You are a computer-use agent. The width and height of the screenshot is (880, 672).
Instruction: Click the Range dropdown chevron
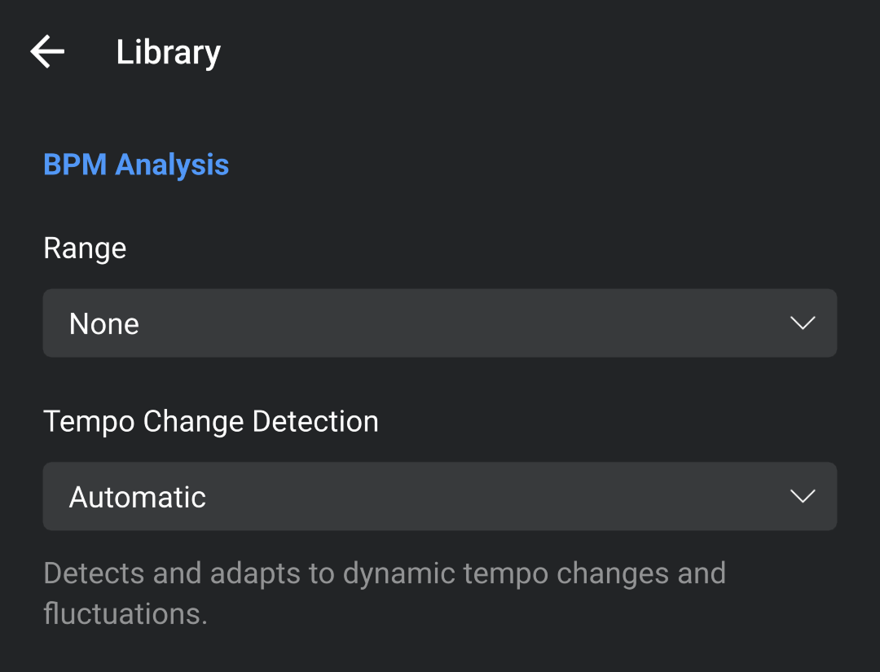coord(803,323)
